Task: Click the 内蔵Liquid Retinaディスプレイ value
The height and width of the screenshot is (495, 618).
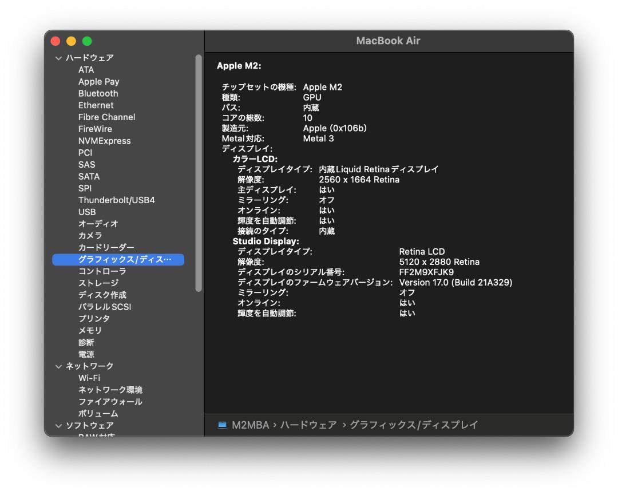Action: pyautogui.click(x=378, y=169)
